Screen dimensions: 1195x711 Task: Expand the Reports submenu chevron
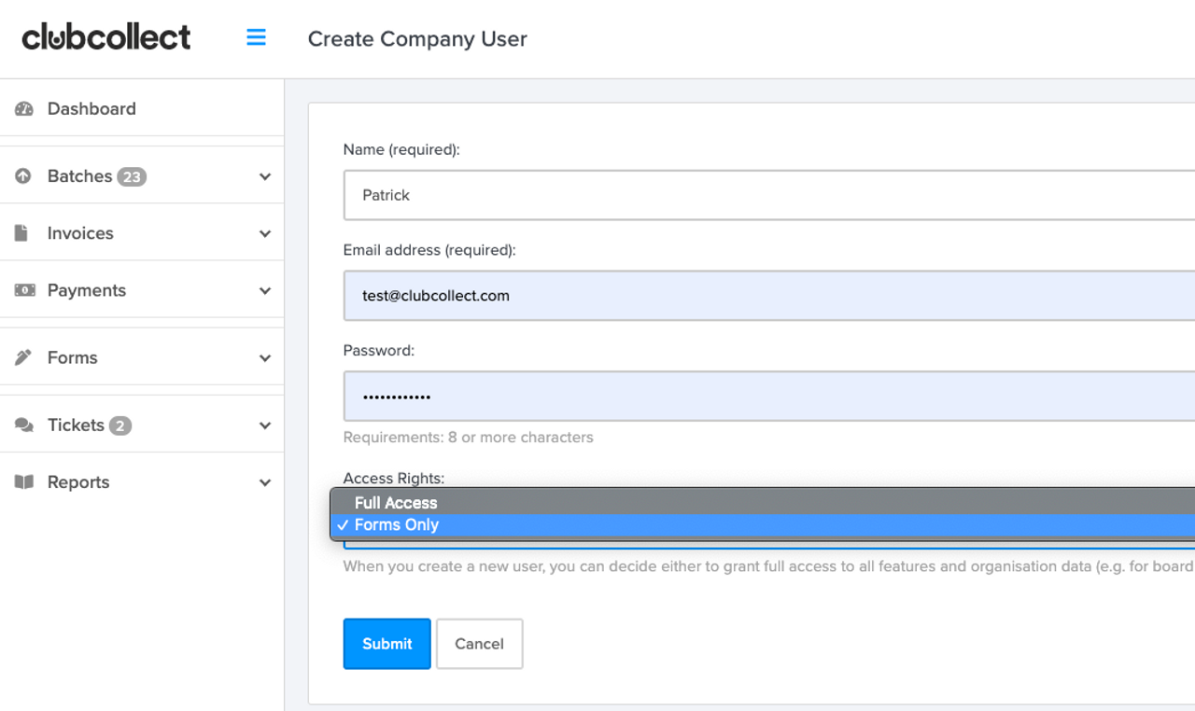[x=265, y=482]
